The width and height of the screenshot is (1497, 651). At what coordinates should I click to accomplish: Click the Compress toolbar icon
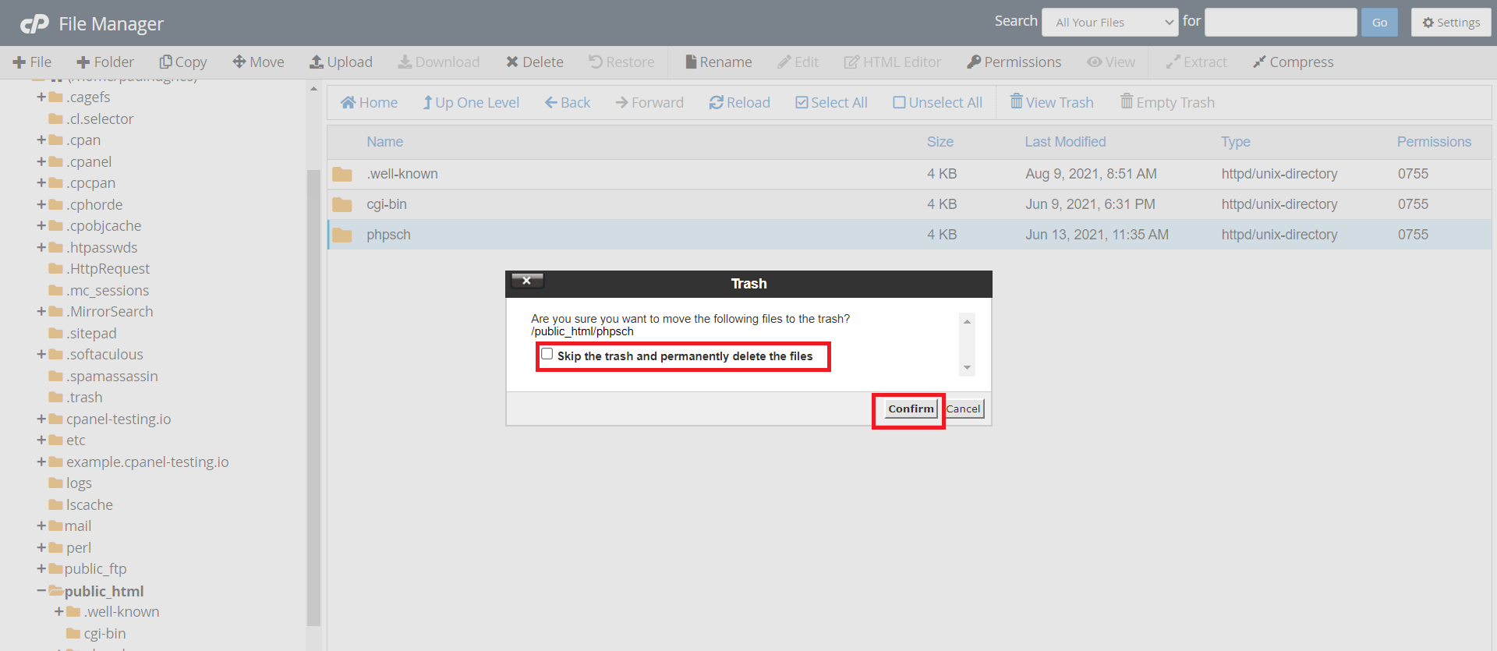[1293, 62]
